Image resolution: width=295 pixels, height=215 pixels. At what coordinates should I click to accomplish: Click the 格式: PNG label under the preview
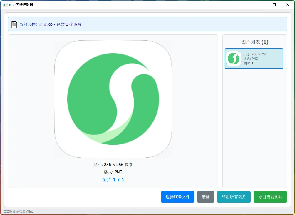pos(113,172)
